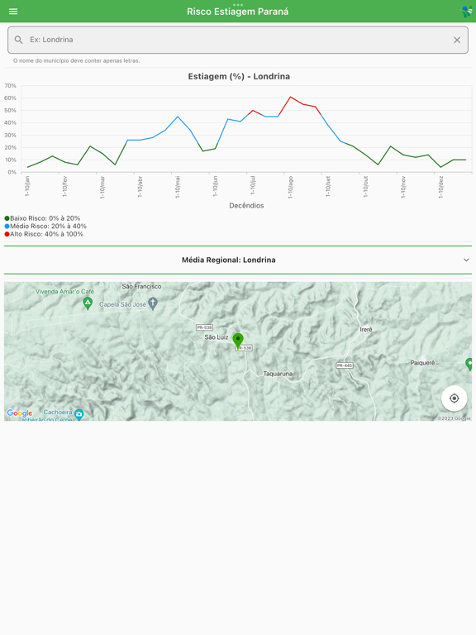476x635 pixels.
Task: Open the Capela São José church marker
Action: pyautogui.click(x=153, y=303)
